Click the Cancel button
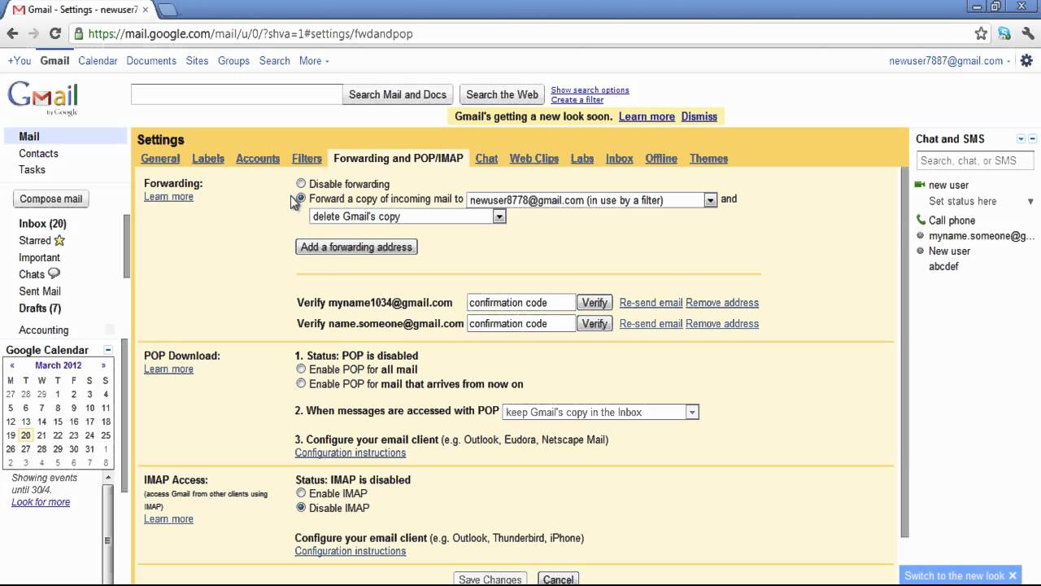This screenshot has width=1041, height=586. coord(558,579)
